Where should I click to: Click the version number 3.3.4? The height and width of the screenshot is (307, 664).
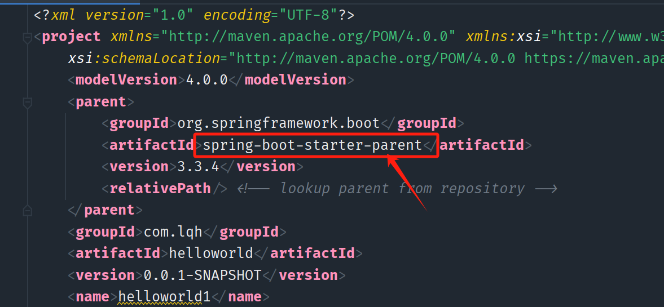199,167
